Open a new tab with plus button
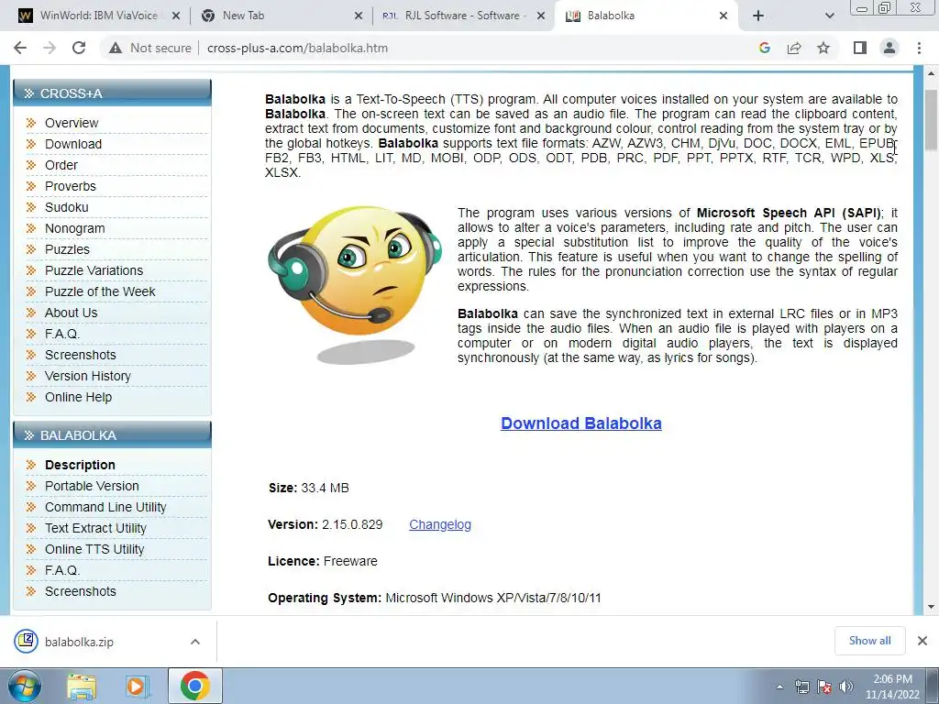The width and height of the screenshot is (939, 704). click(758, 16)
